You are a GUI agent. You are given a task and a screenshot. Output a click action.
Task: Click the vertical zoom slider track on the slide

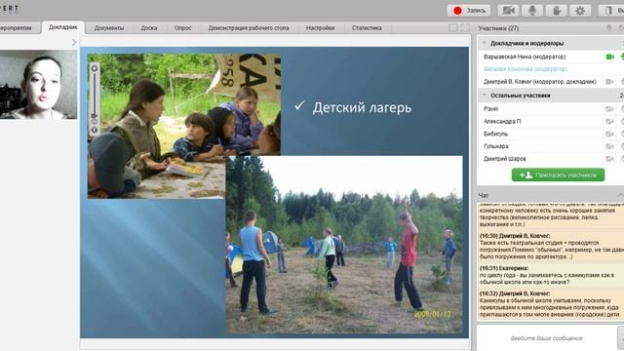coord(95,94)
